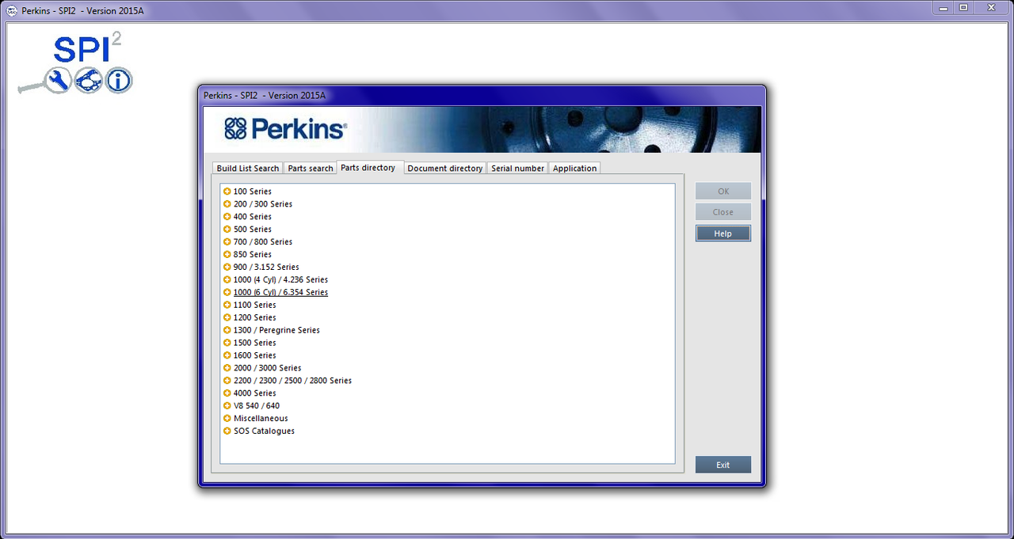Expand the 1600 Series plus icon
Screen dimensions: 1014x539
point(227,356)
